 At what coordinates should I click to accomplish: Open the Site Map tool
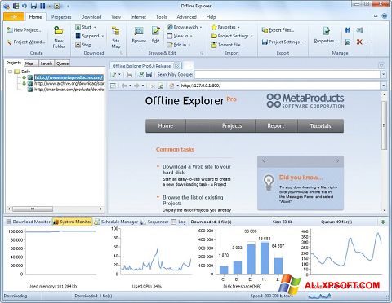[116, 37]
